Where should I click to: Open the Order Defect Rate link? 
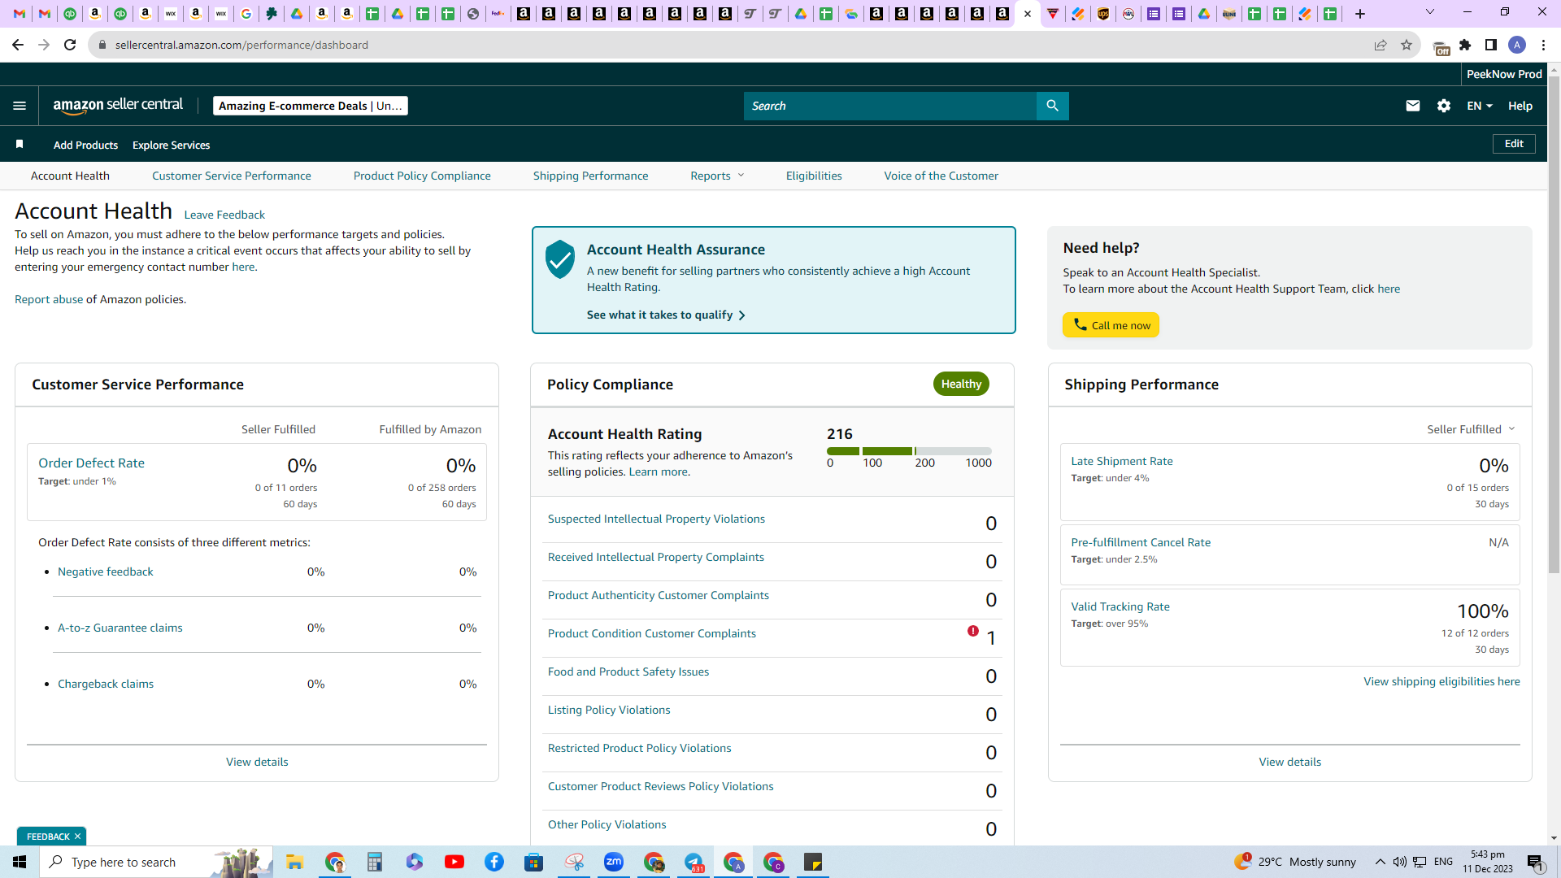pyautogui.click(x=91, y=463)
